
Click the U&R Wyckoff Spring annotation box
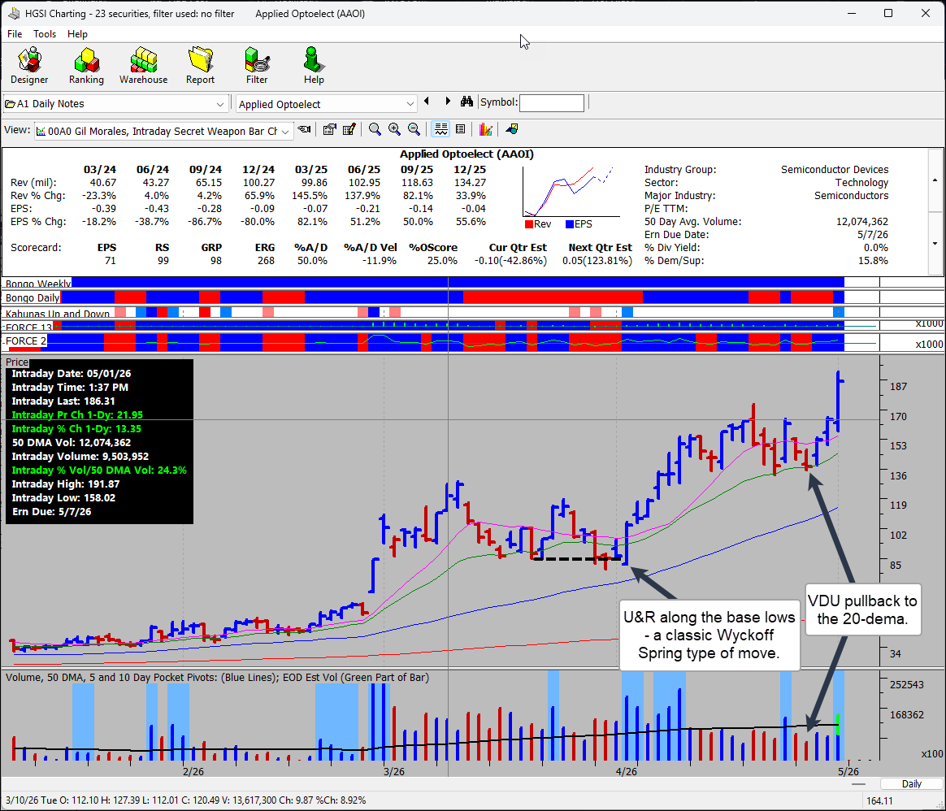tap(709, 635)
